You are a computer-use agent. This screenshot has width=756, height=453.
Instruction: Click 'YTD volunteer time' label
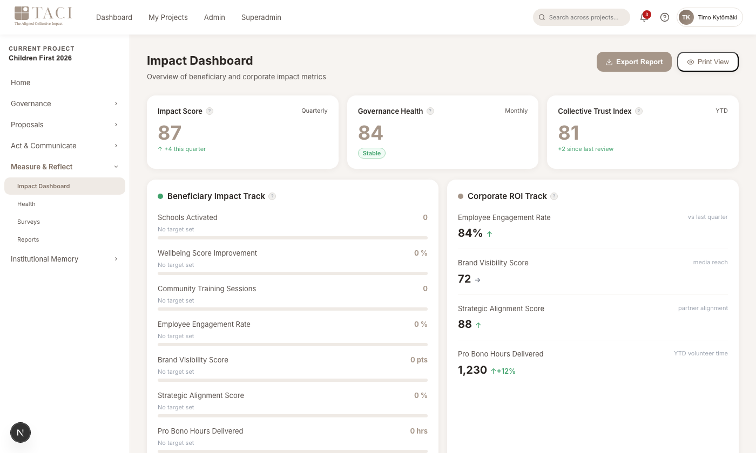click(x=700, y=353)
